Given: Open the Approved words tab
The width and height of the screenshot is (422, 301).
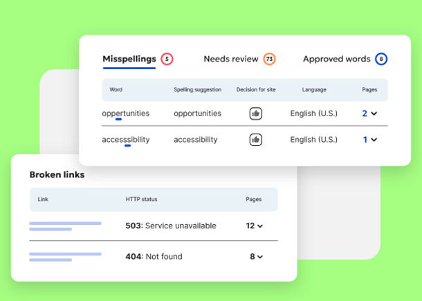Looking at the screenshot, I should (336, 60).
